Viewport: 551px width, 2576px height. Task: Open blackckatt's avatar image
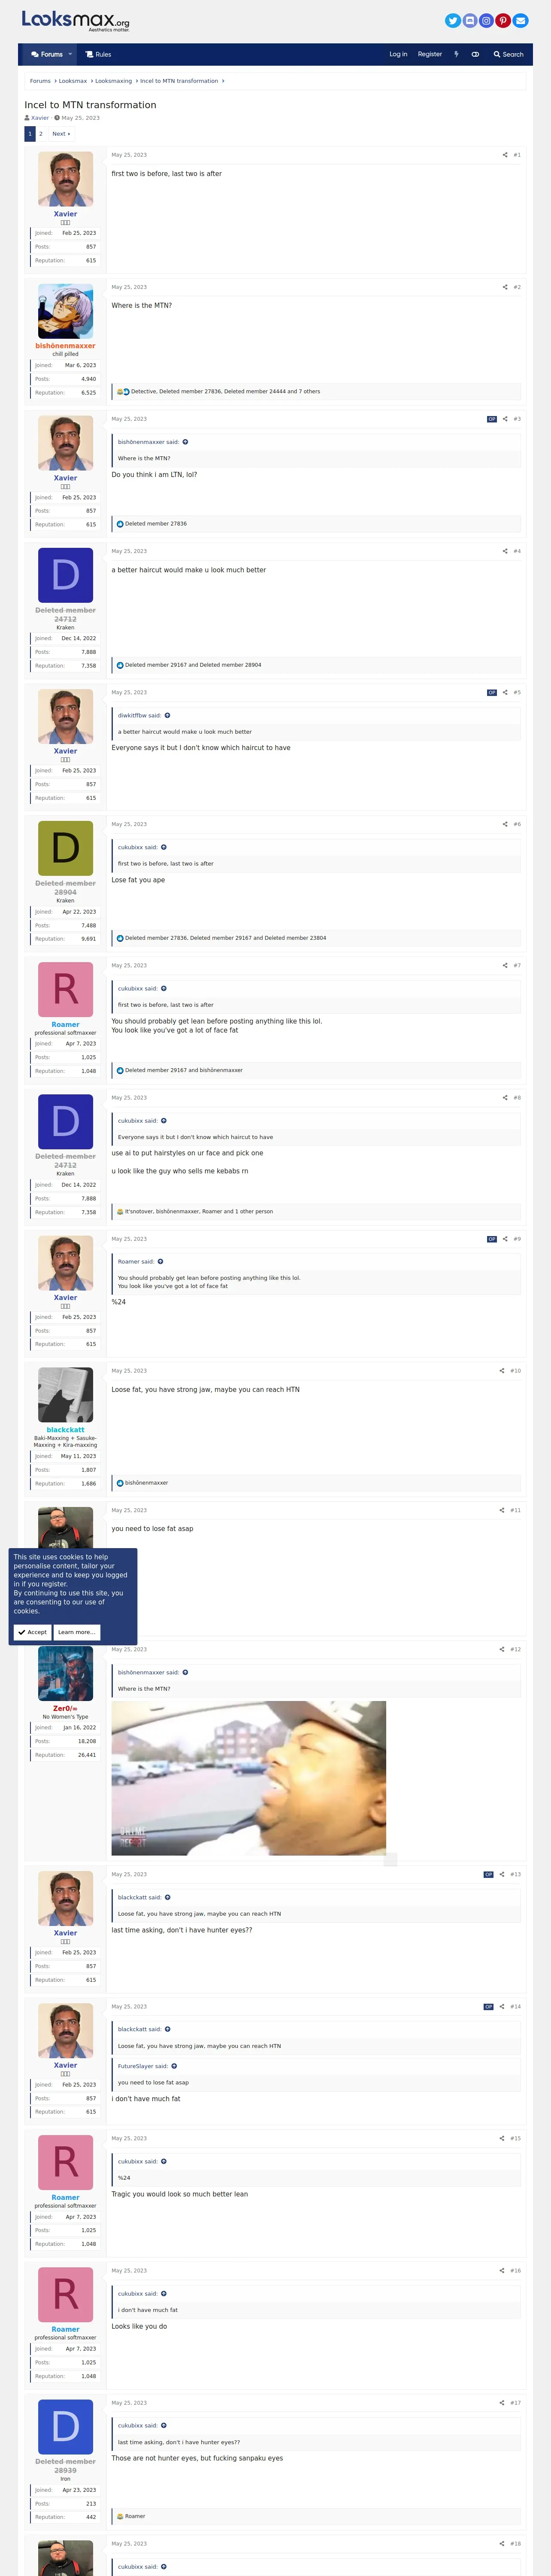[x=65, y=1395]
